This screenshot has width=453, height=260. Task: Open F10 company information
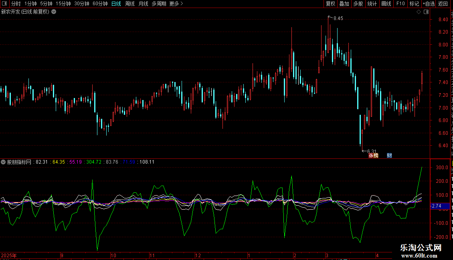pyautogui.click(x=400, y=4)
